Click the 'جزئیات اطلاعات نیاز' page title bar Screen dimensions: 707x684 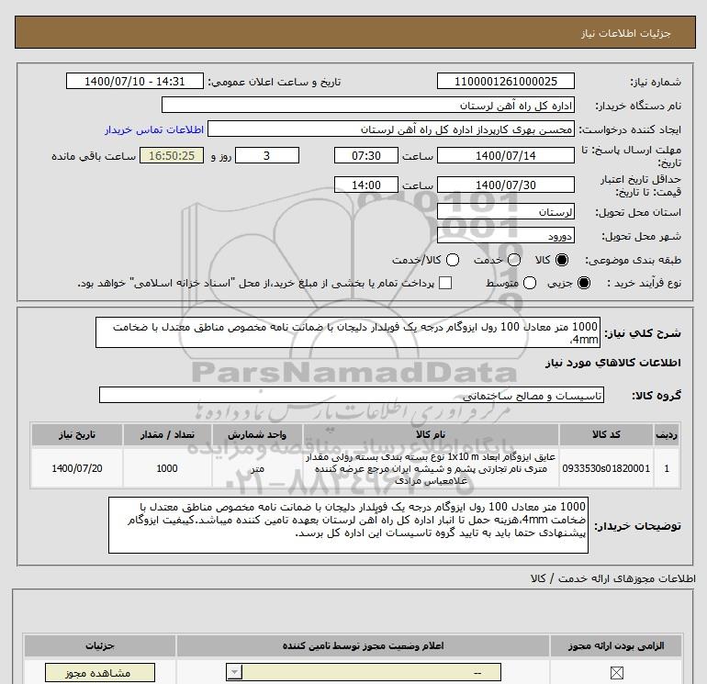(x=355, y=32)
